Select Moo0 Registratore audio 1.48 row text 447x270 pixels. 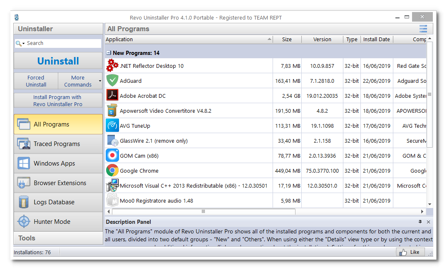pyautogui.click(x=156, y=201)
